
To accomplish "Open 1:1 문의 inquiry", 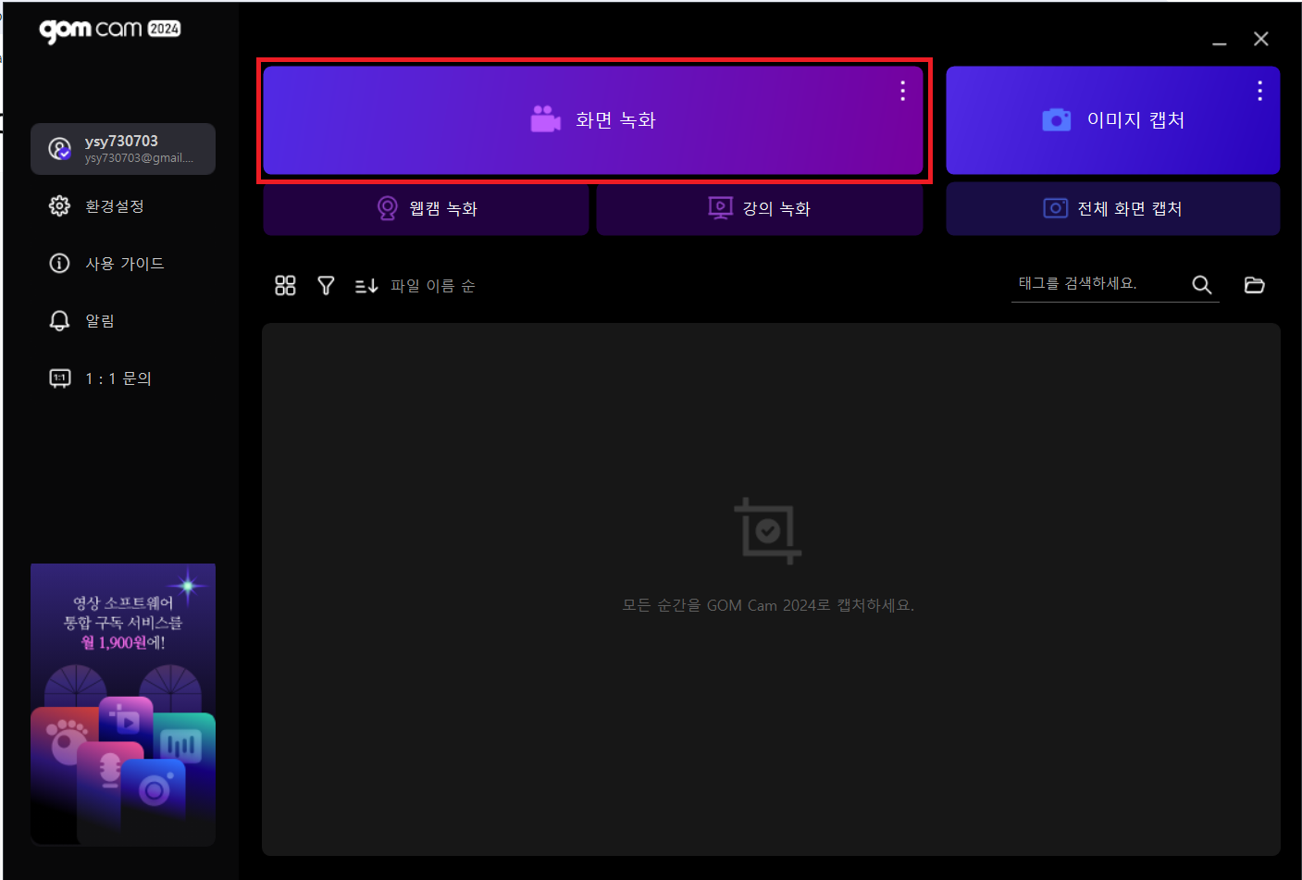I will [x=118, y=378].
